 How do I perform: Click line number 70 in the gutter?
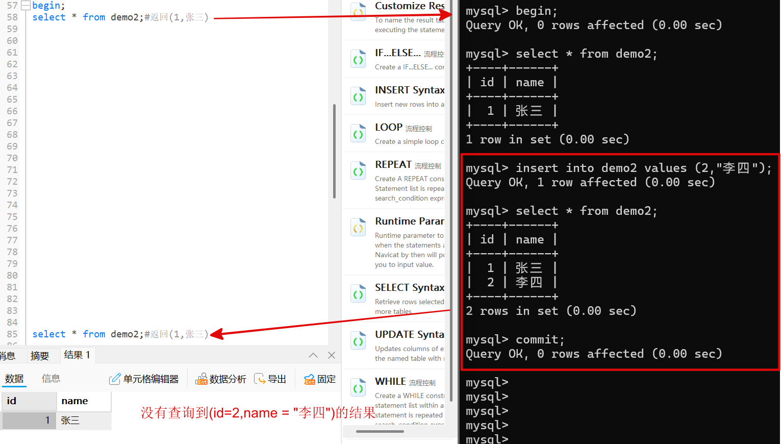[12, 158]
